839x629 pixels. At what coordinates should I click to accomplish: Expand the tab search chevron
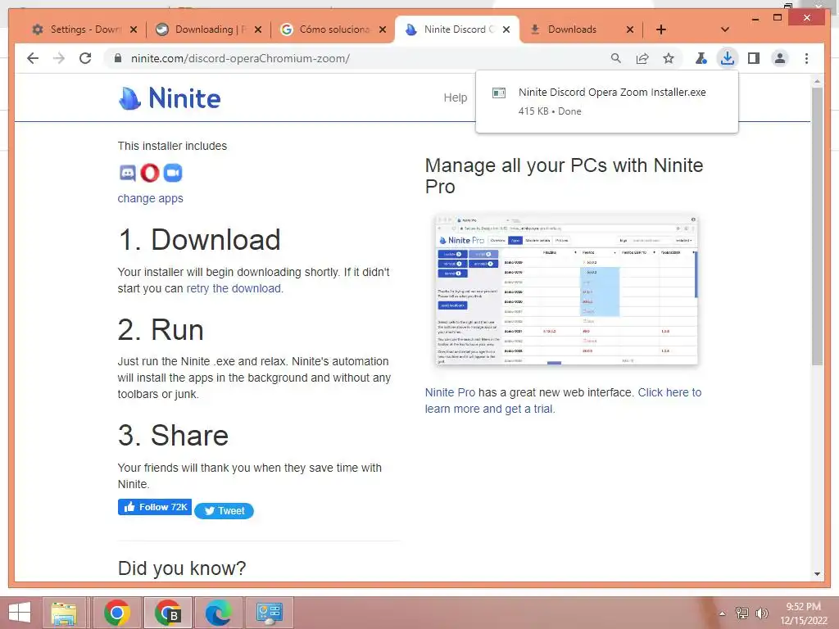[x=724, y=29]
